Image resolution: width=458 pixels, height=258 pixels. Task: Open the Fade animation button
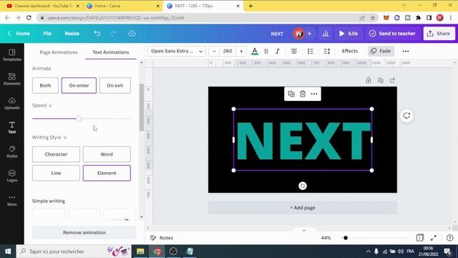coord(381,51)
